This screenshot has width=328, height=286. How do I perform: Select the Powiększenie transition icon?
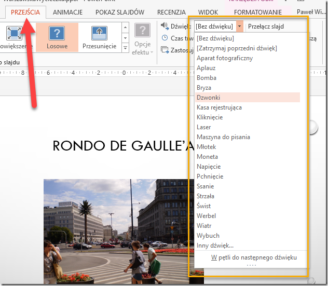(x=14, y=33)
